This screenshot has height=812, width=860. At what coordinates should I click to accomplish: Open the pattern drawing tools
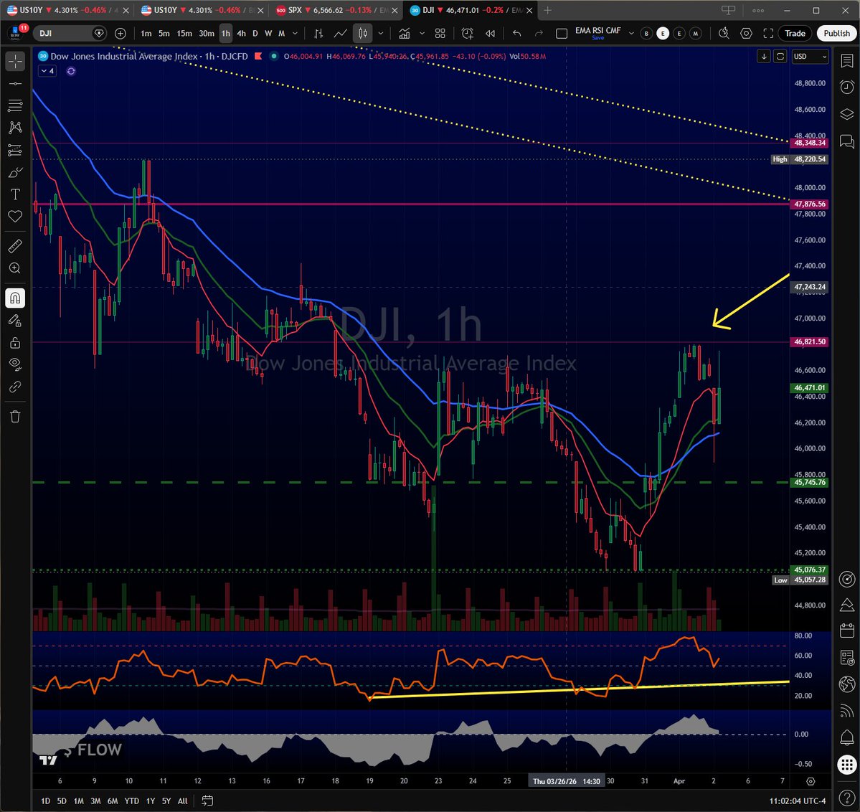click(x=15, y=128)
